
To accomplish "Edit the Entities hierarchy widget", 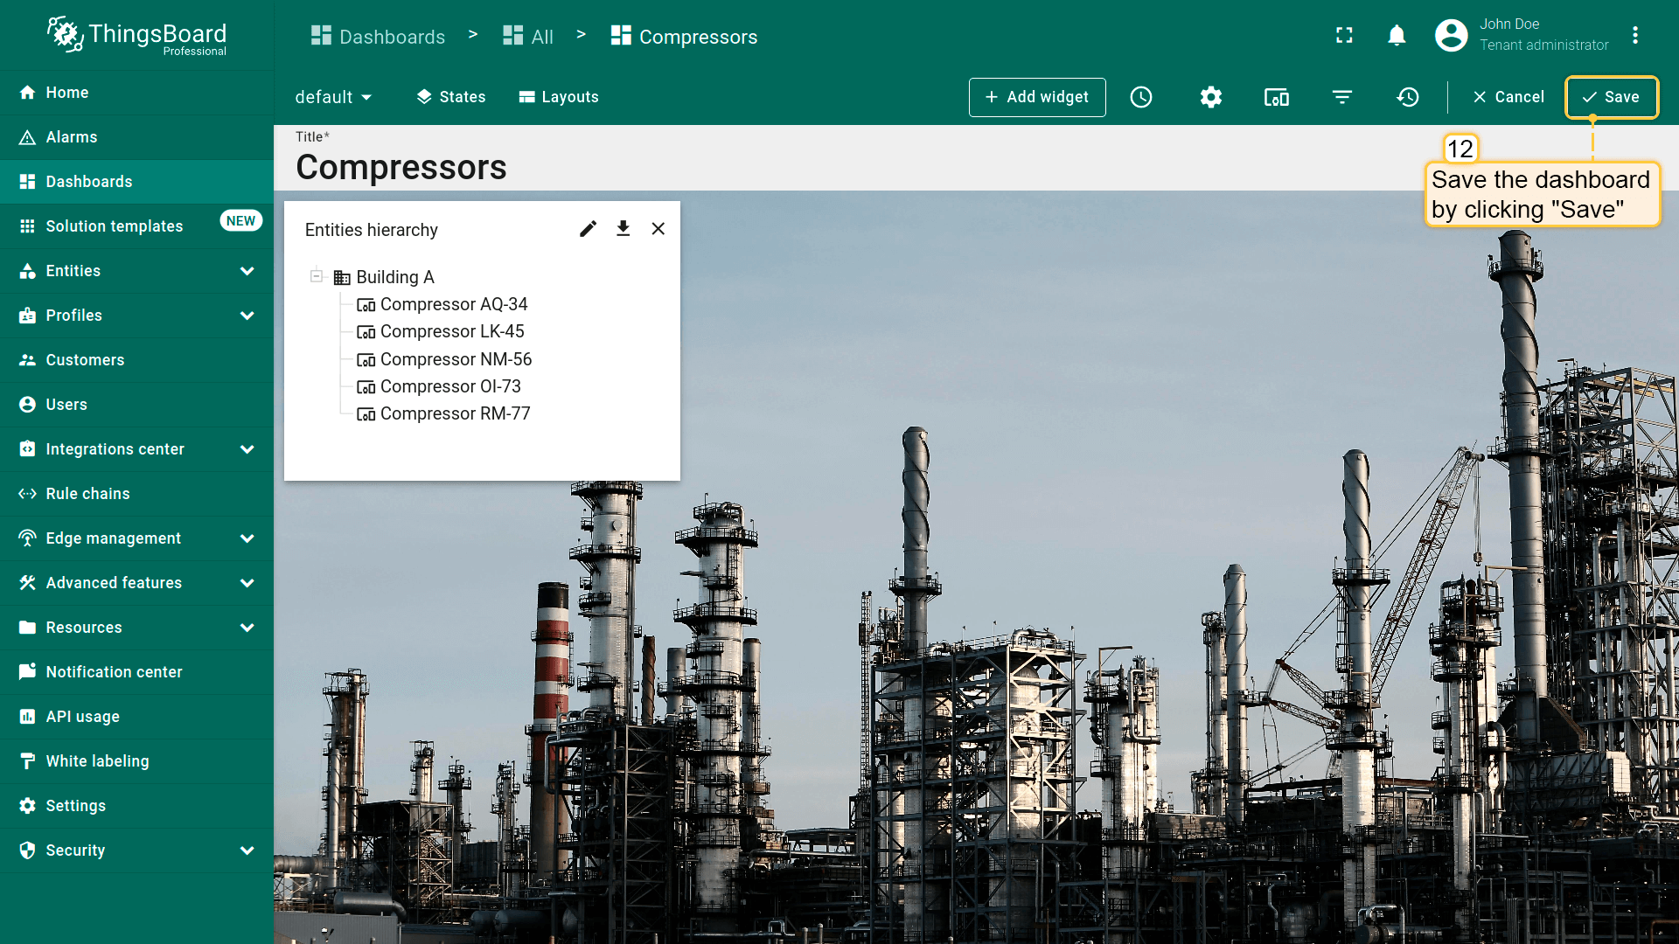I will (588, 229).
